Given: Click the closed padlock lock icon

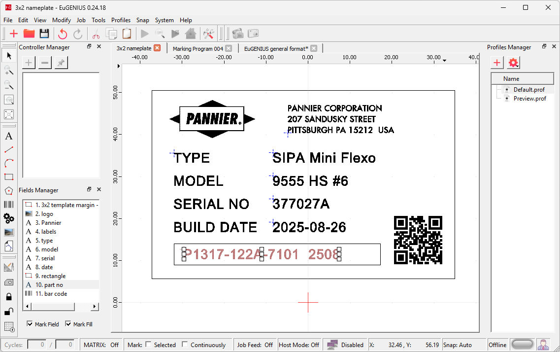Looking at the screenshot, I should [9, 297].
